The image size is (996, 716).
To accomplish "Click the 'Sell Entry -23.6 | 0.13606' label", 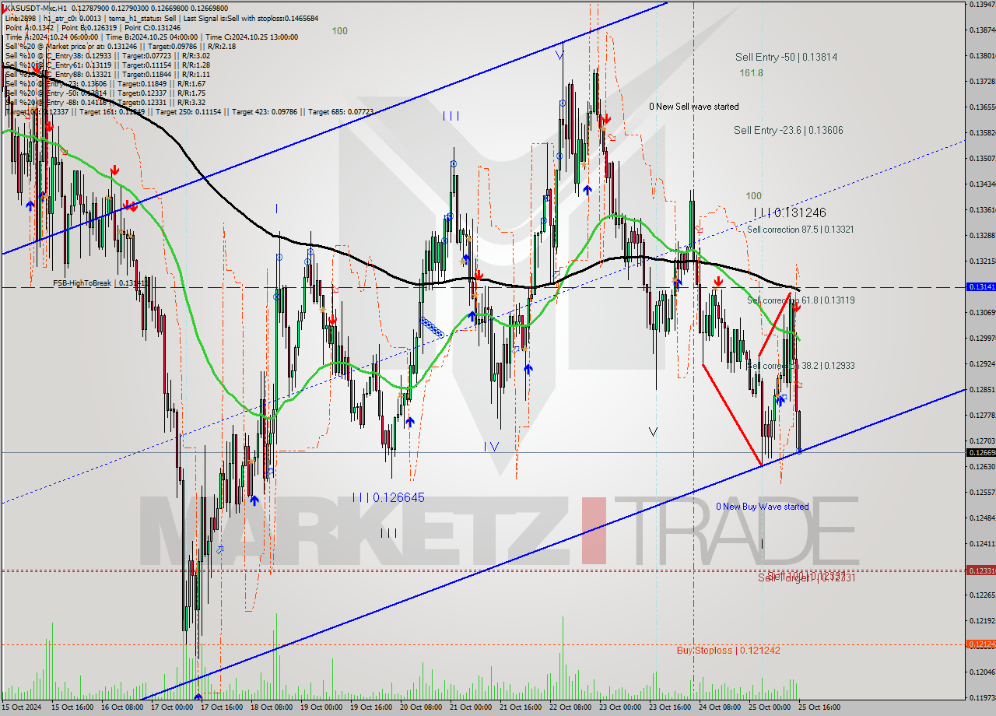I will coord(788,131).
